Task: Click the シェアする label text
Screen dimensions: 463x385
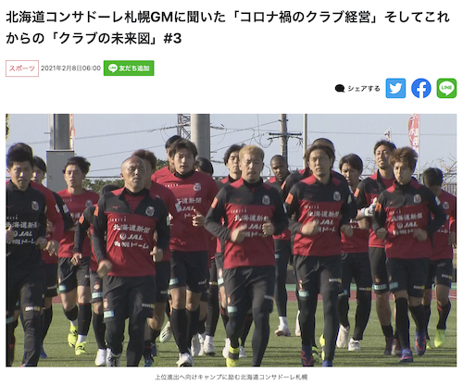Action: pyautogui.click(x=364, y=89)
